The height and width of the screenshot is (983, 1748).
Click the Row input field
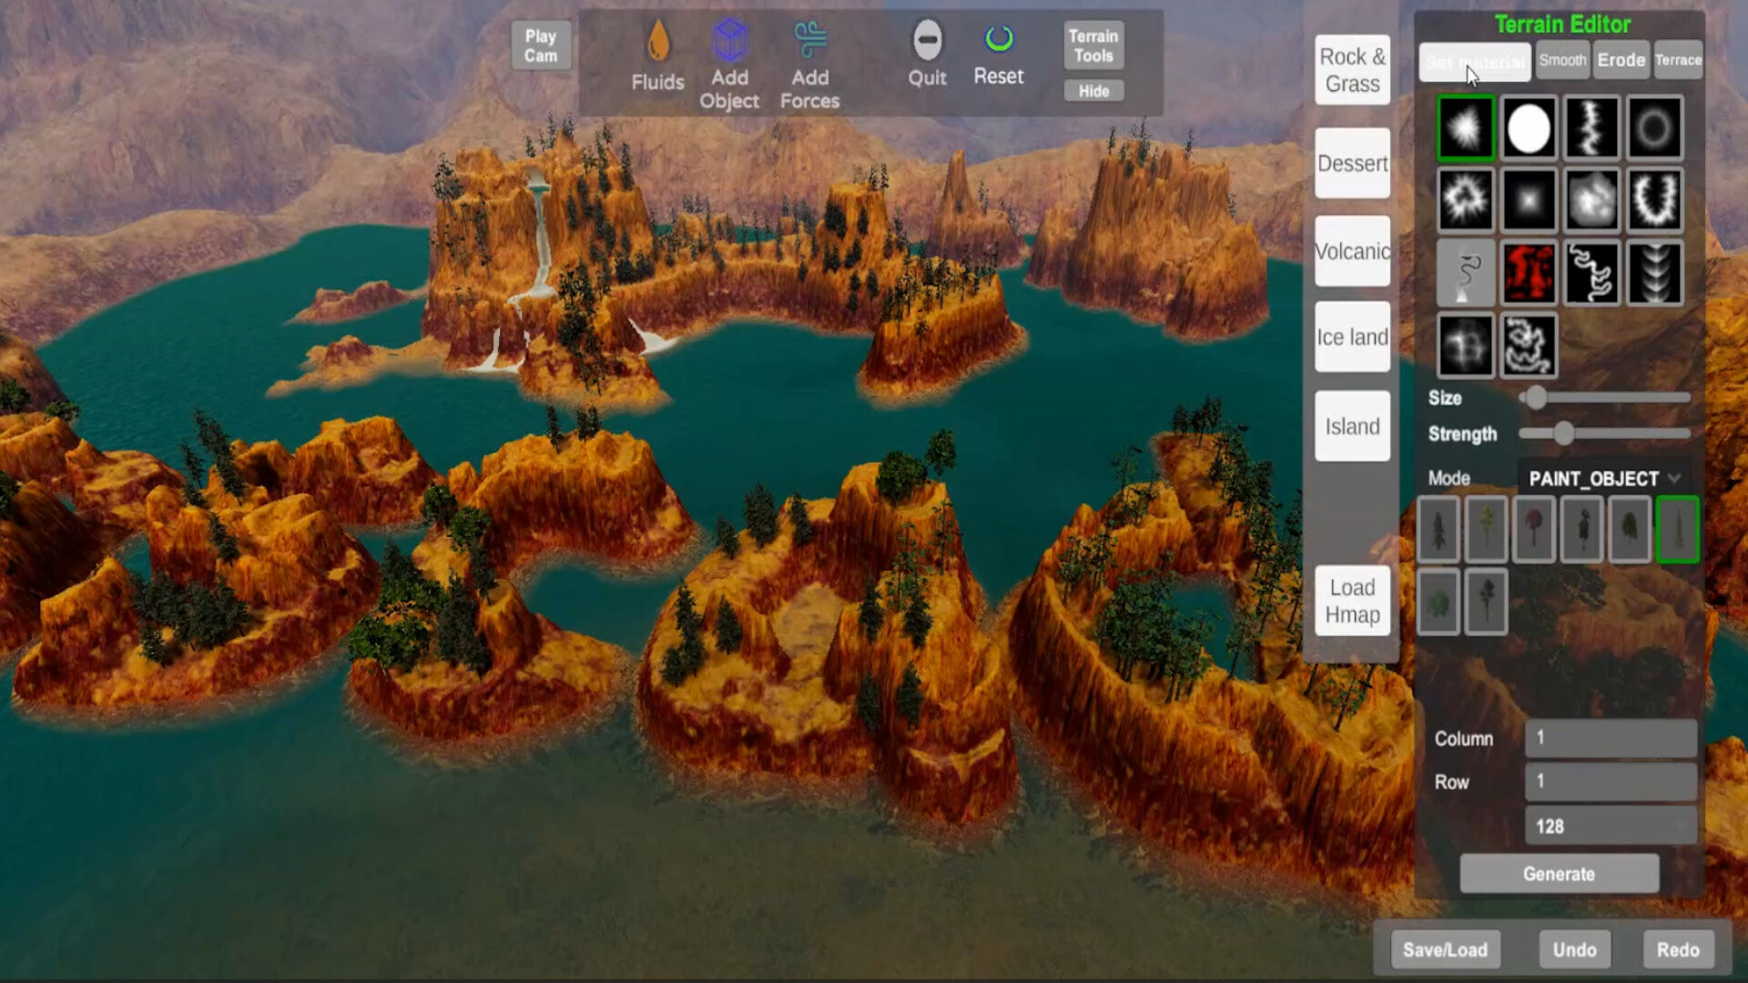coord(1609,781)
